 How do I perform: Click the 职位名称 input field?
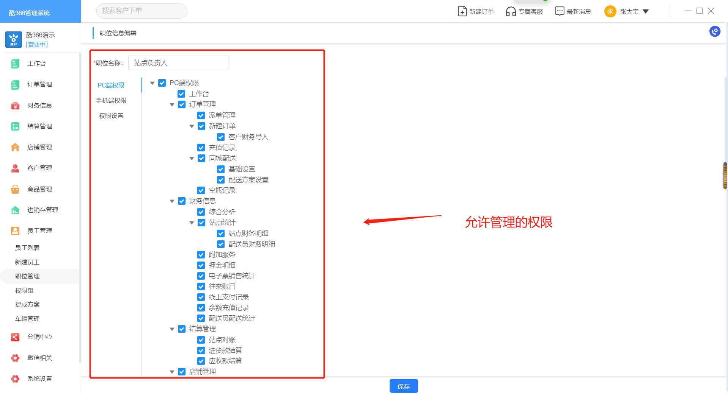(178, 63)
